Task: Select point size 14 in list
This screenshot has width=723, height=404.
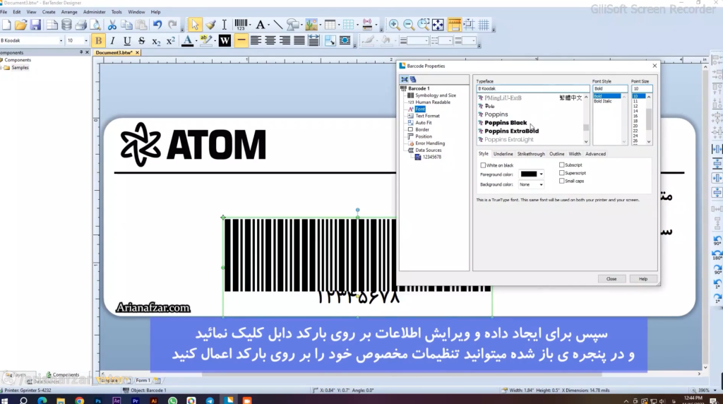Action: (635, 111)
